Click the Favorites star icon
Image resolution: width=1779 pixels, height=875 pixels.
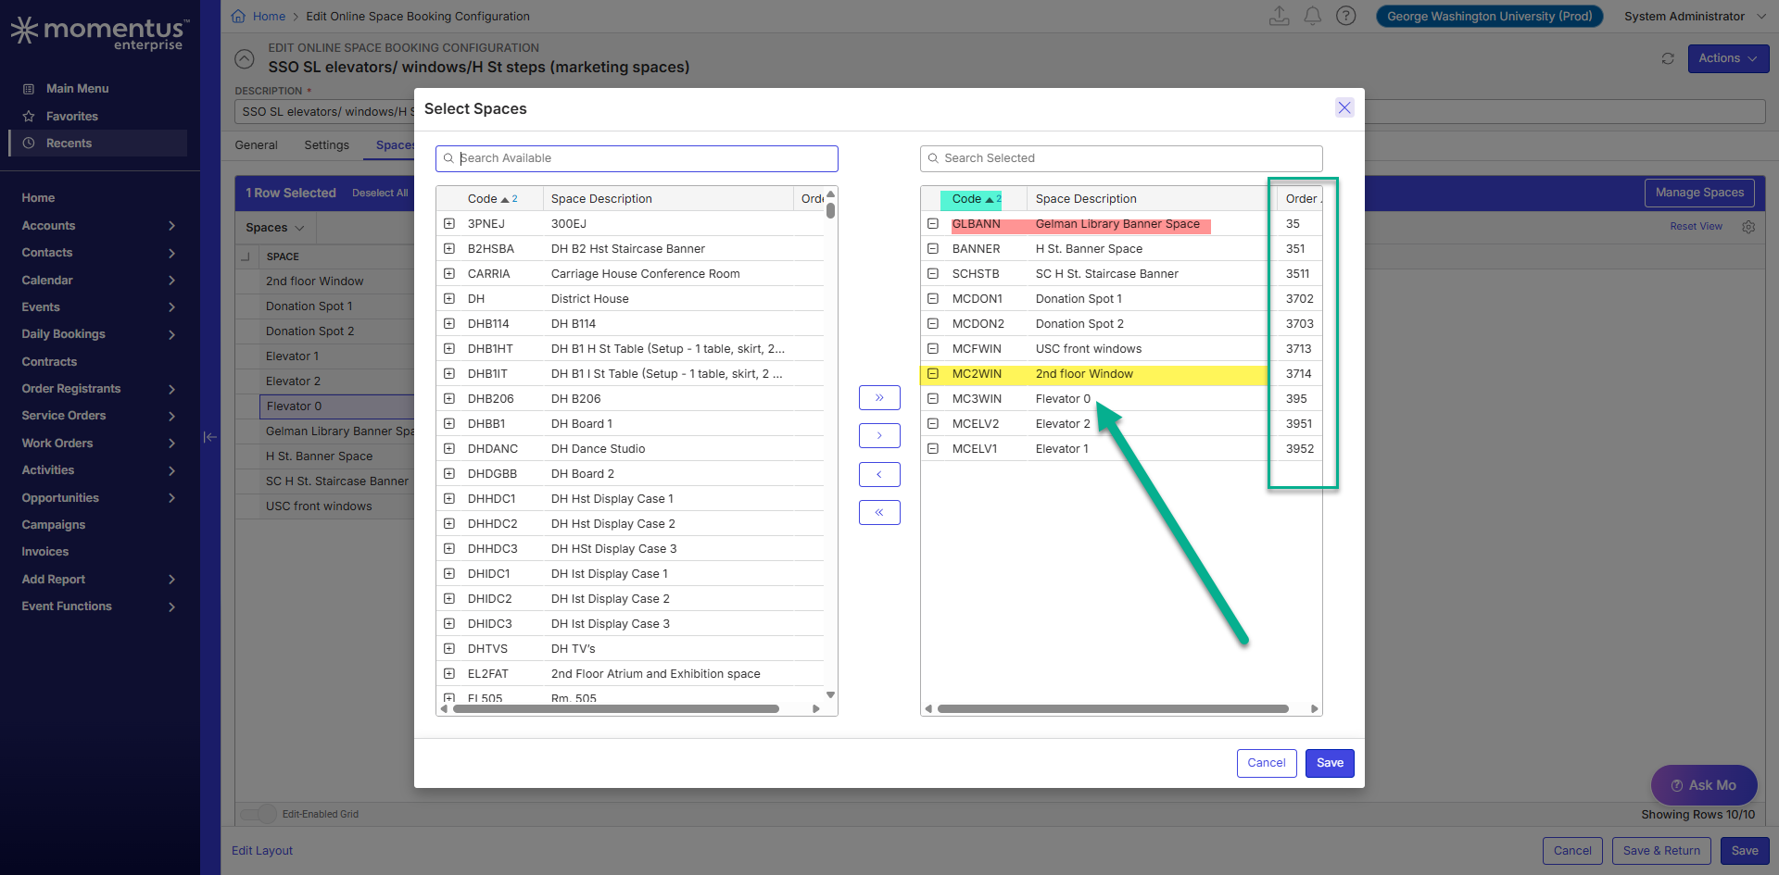point(29,117)
